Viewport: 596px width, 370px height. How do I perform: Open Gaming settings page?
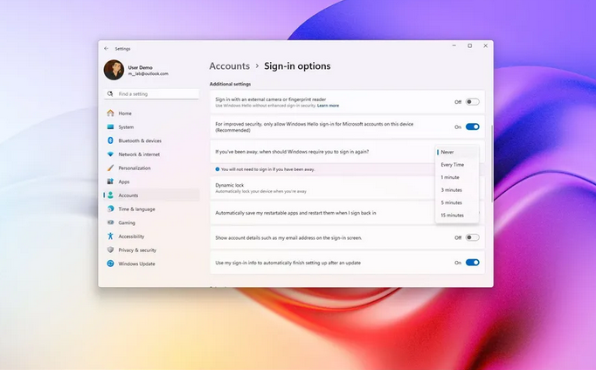pos(151,223)
